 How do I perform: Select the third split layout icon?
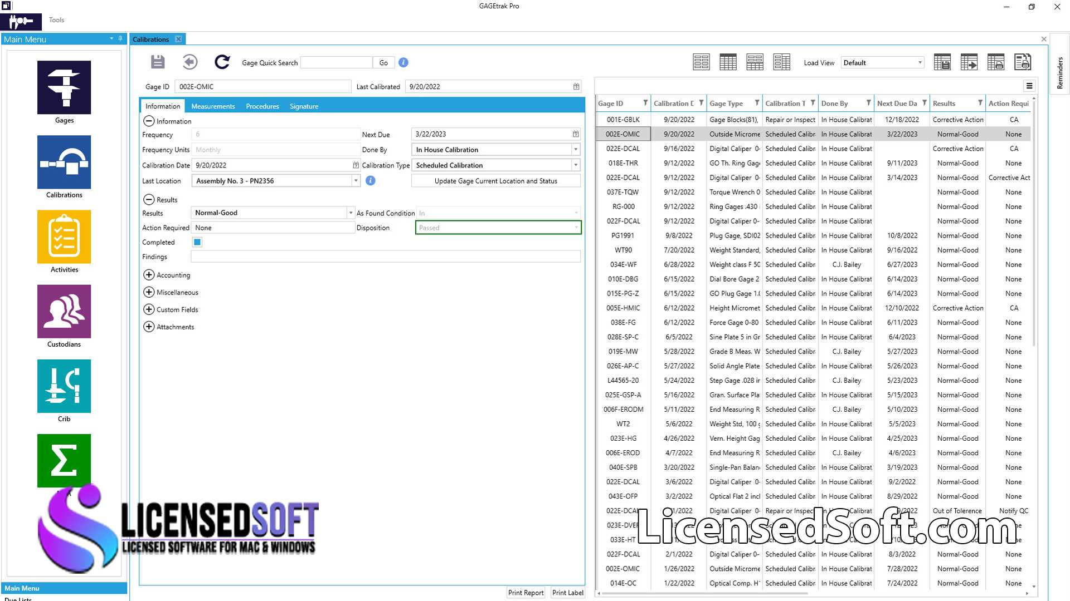(755, 62)
